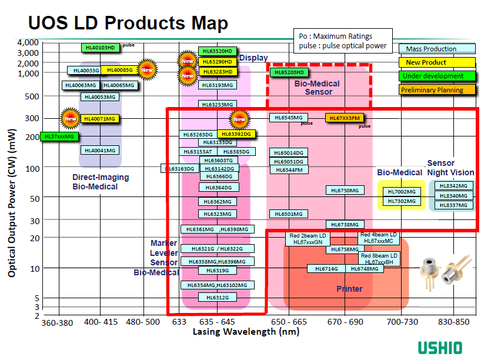481x360 pixels.
Task: Choose the HL40053MG product box
Action: pyautogui.click(x=100, y=97)
